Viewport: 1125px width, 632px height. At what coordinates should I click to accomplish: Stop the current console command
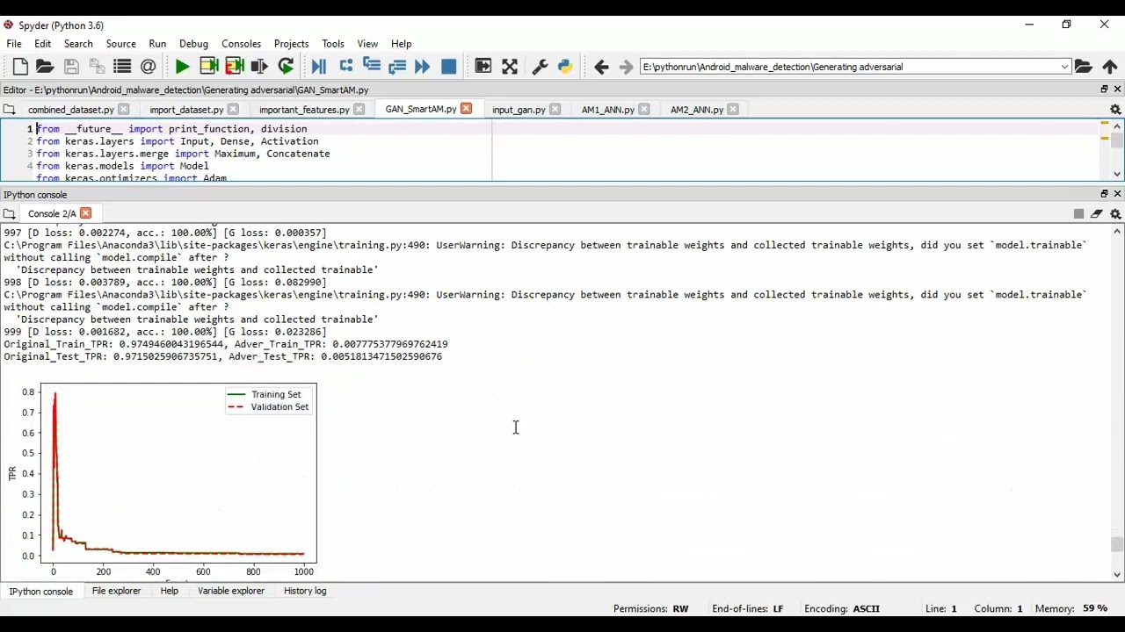pos(1078,213)
